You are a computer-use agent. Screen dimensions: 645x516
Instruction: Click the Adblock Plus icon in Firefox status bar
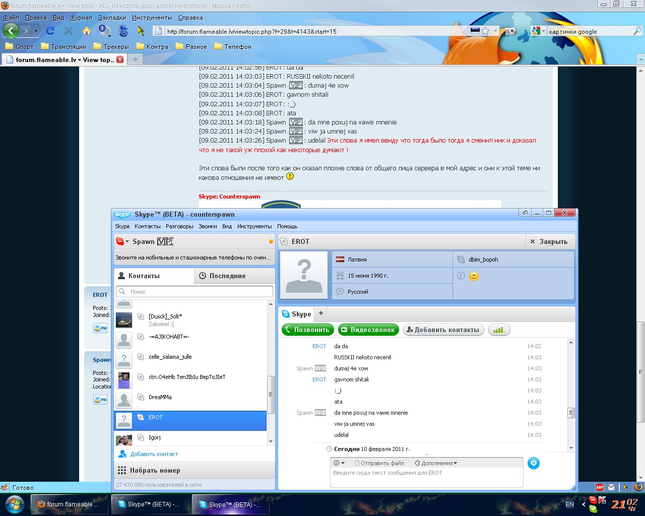point(600,487)
